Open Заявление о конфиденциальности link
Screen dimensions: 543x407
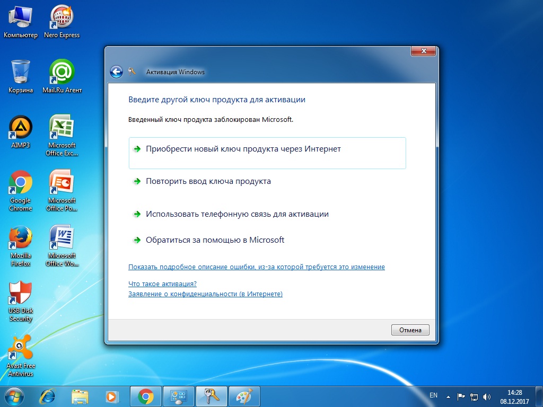pos(205,294)
